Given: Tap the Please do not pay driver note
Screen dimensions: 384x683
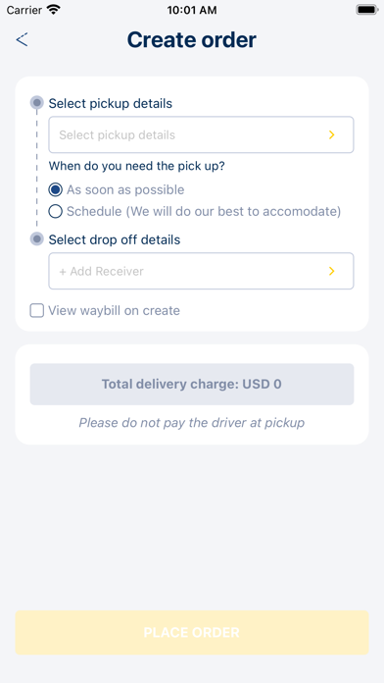Looking at the screenshot, I should (192, 423).
